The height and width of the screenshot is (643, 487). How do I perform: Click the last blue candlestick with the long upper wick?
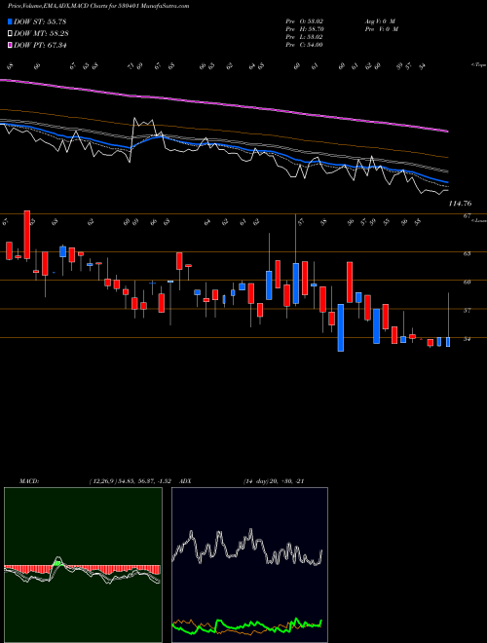pos(448,342)
